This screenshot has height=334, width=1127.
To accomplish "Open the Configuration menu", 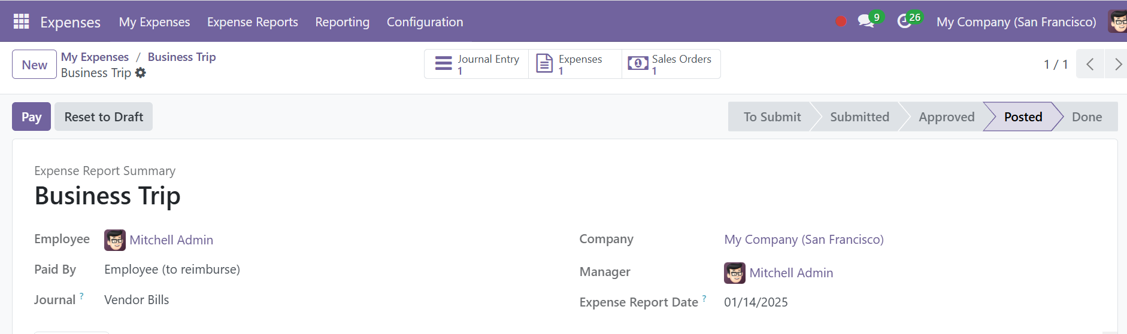I will (425, 22).
